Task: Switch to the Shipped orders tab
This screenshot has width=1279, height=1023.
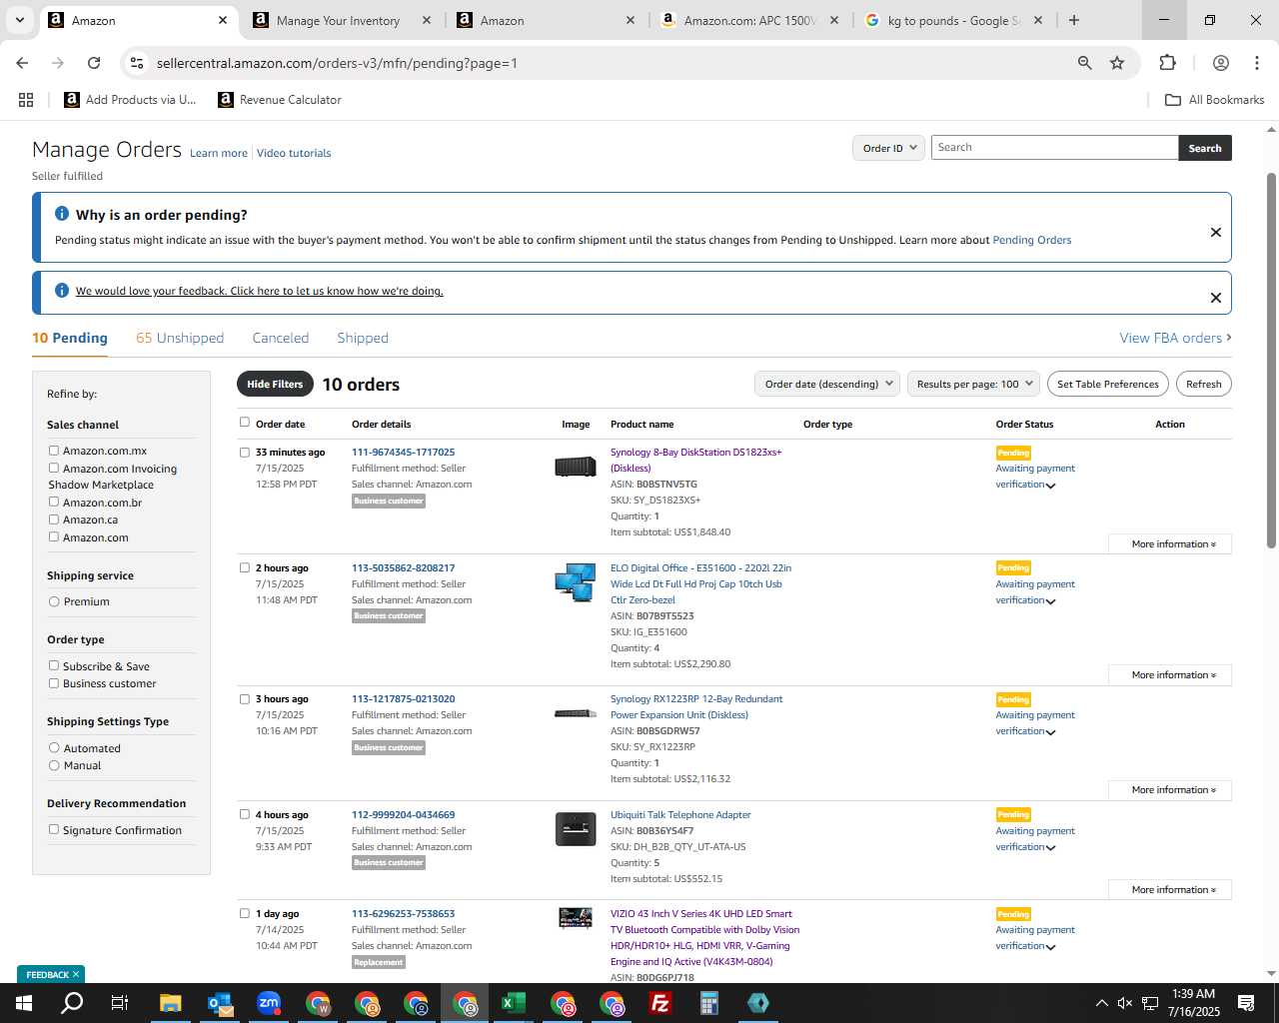Action: (363, 338)
